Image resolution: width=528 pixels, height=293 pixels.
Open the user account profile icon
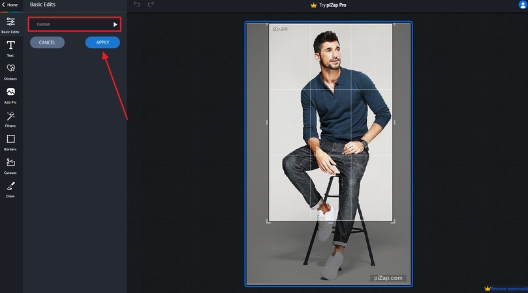523,5
